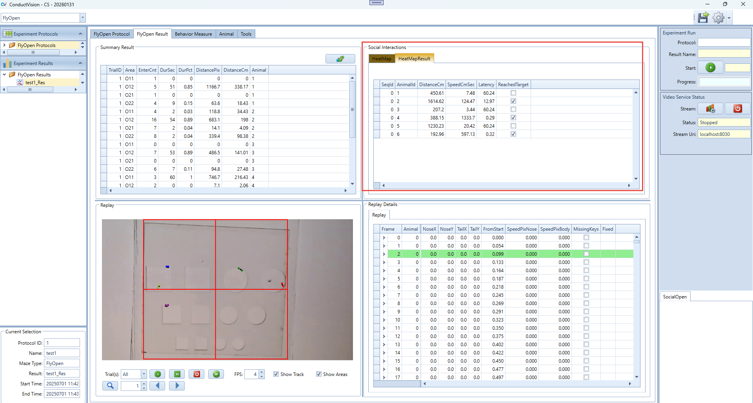
Task: Uncheck the Show Track checkbox
Action: 276,374
